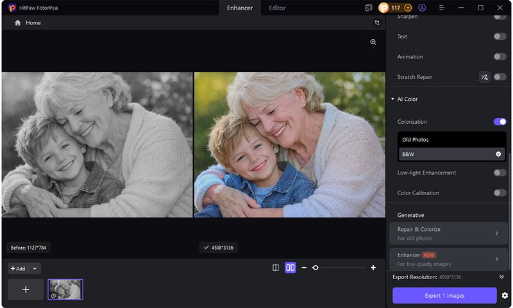Disable the Colorization toggle
Screen dimensions: 513x308
click(x=500, y=122)
